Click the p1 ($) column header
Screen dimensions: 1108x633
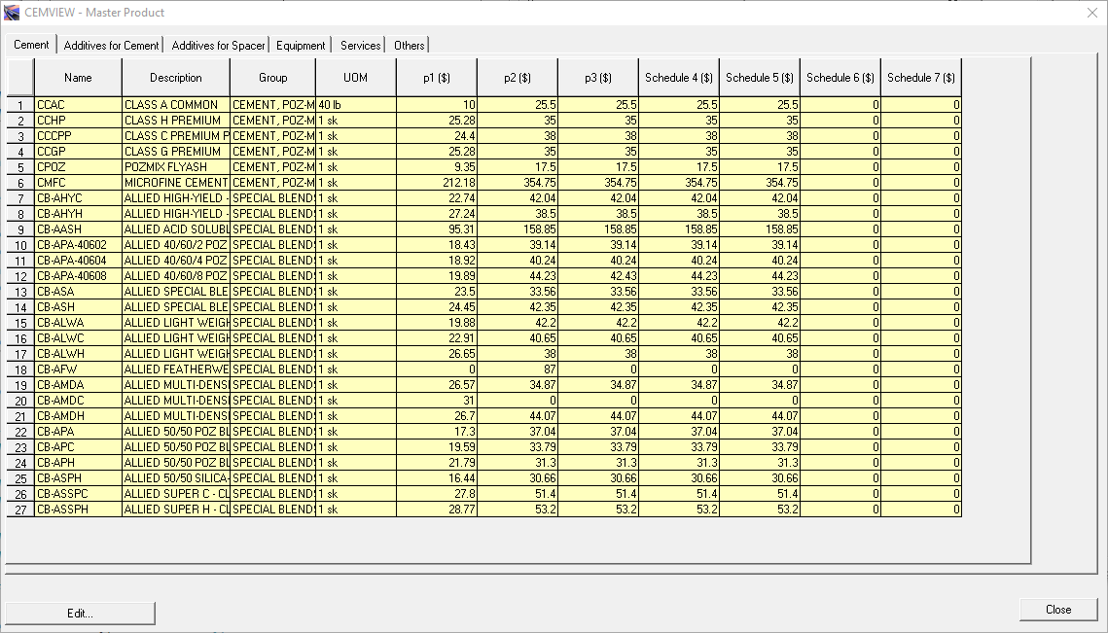(436, 78)
